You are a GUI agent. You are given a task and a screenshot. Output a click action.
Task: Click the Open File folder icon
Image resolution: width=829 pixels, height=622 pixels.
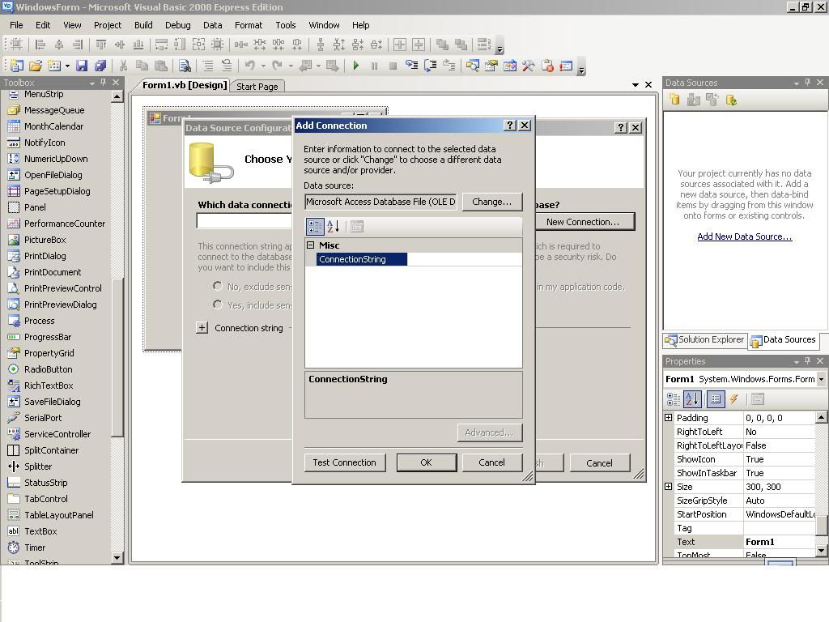click(36, 66)
